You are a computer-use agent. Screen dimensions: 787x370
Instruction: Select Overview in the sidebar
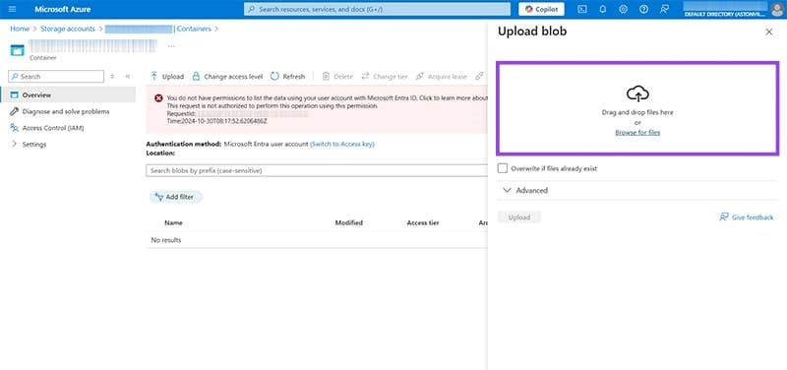click(68, 94)
